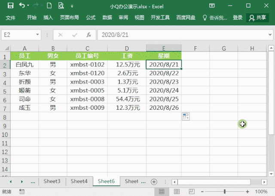Switch to the 开始 ribbon tab
Image resolution: width=275 pixels, height=196 pixels.
point(31,18)
